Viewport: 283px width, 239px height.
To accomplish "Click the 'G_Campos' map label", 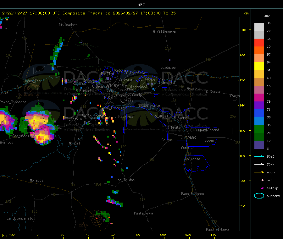I will [x=214, y=92].
